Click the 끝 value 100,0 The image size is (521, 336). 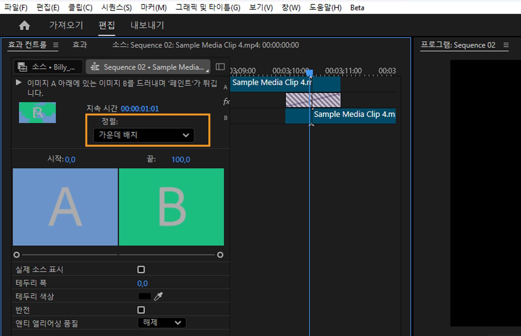click(x=181, y=159)
